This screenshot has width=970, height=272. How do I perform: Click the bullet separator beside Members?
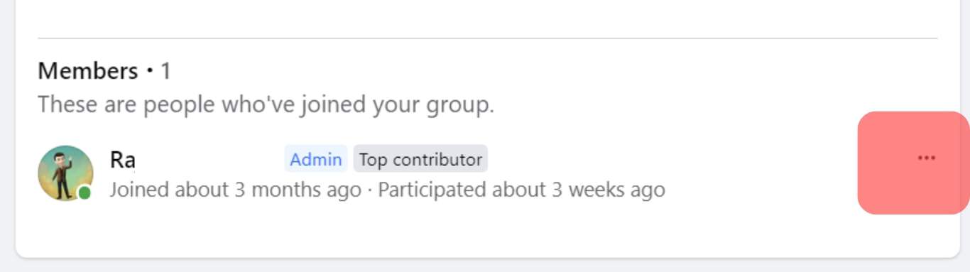149,71
